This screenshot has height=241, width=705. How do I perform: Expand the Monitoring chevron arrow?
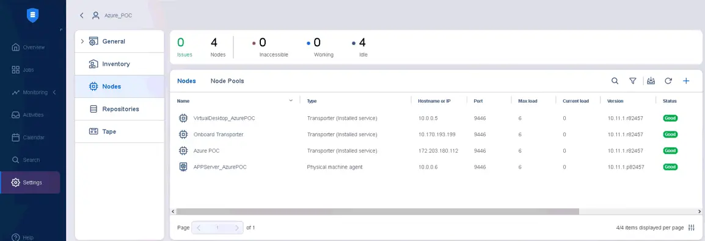point(54,93)
